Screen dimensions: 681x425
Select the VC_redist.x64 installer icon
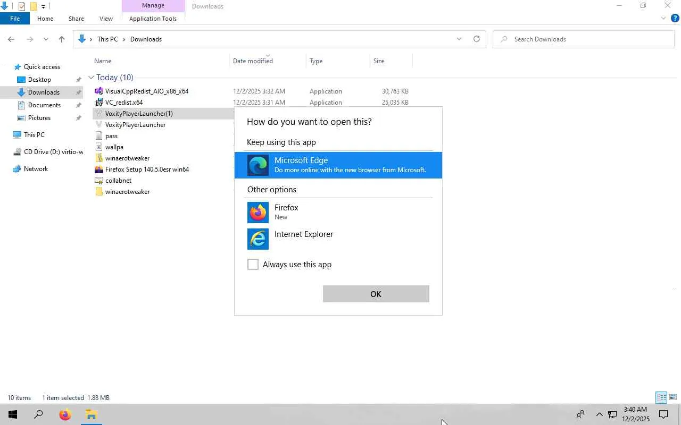(99, 103)
